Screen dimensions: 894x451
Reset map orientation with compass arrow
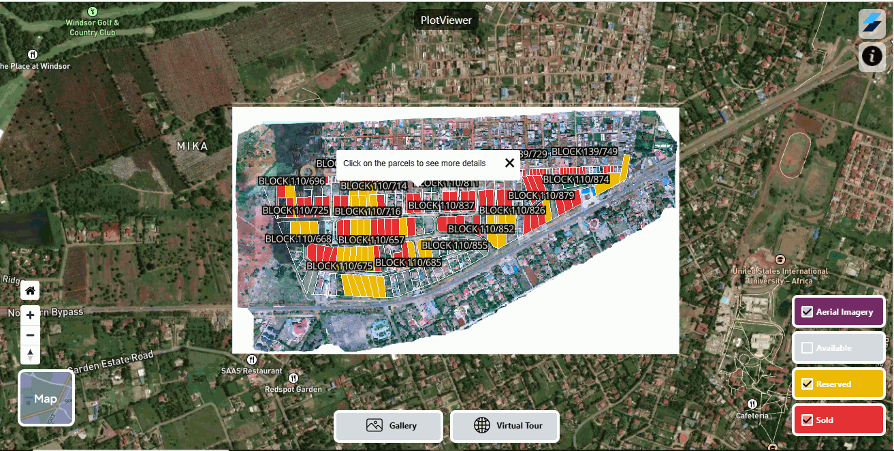[x=30, y=355]
